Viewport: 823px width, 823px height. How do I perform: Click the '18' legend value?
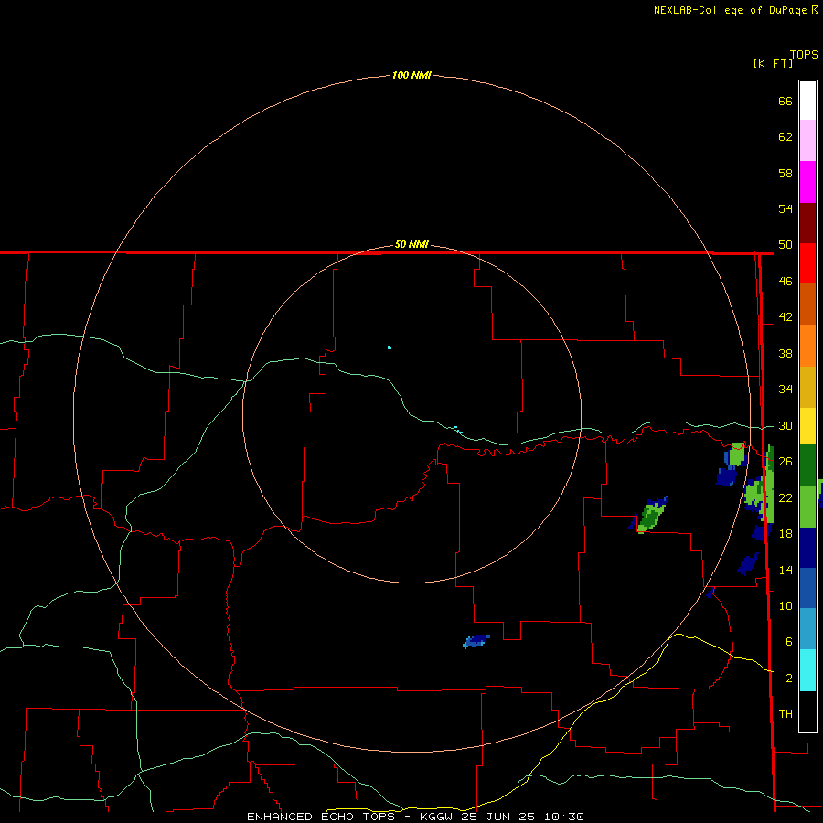coord(786,534)
